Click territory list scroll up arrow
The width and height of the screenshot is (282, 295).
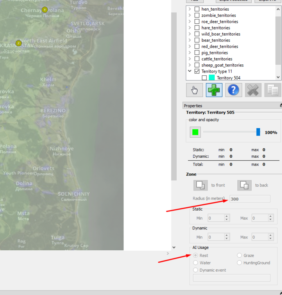(278, 9)
